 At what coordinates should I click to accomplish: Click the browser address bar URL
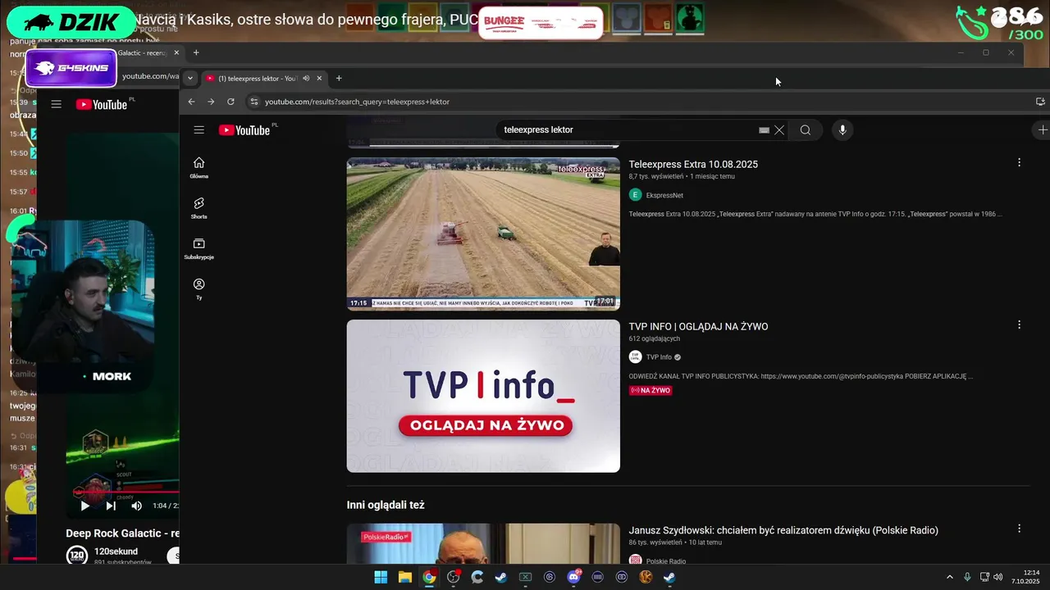click(357, 102)
